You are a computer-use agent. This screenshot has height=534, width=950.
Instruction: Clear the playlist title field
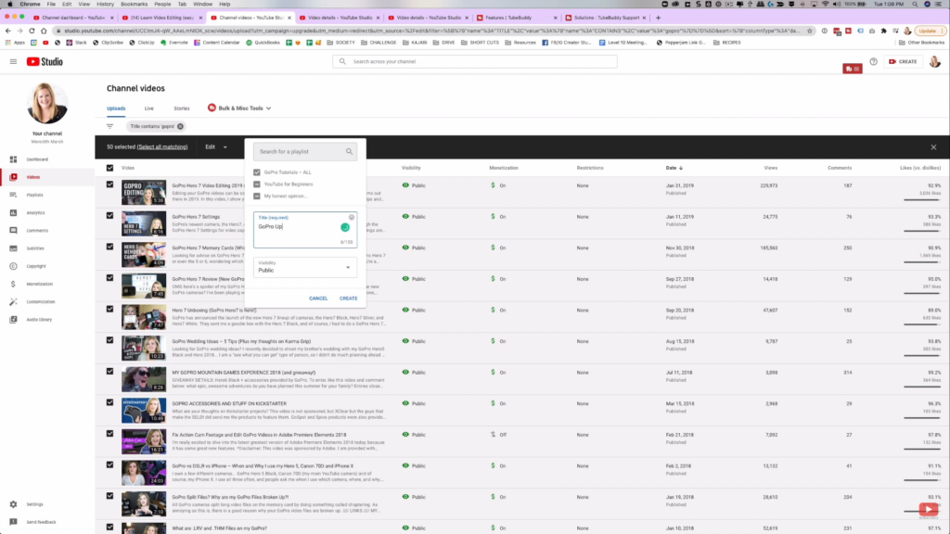[x=352, y=217]
